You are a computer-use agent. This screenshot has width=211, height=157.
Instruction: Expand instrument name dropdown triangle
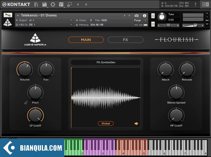(18, 15)
